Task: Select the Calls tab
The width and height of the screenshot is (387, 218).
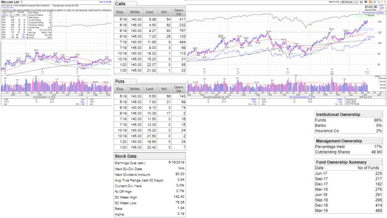Action: (125, 4)
